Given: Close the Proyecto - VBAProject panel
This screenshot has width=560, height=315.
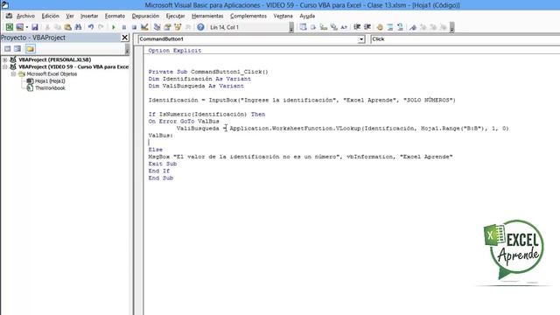Looking at the screenshot, I should 124,38.
